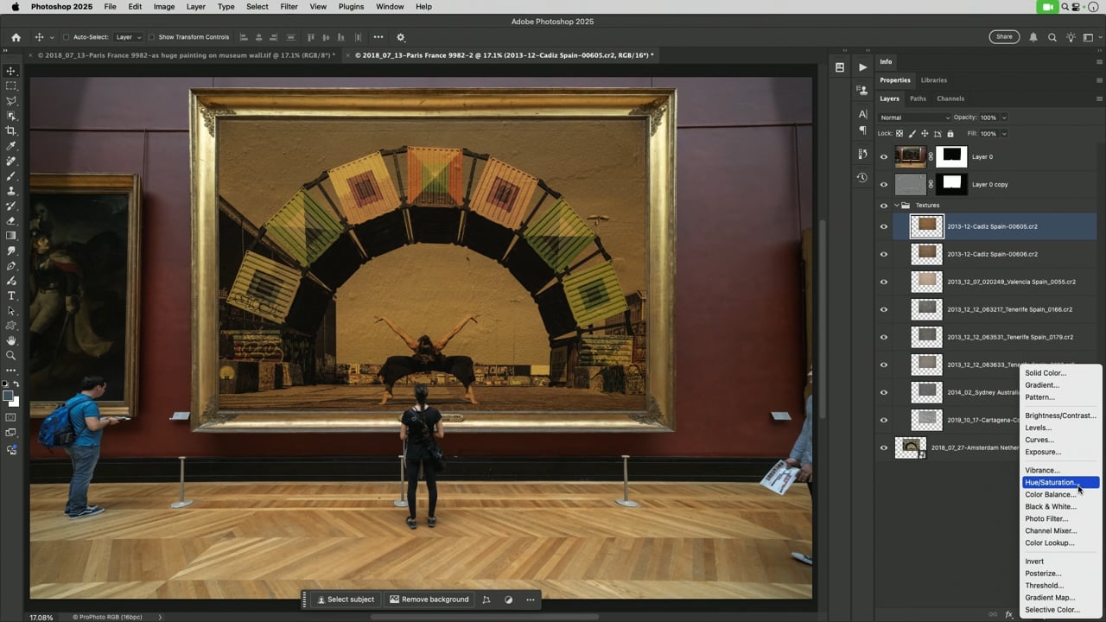
Task: Enable Show Transform Controls checkbox
Action: pyautogui.click(x=151, y=37)
